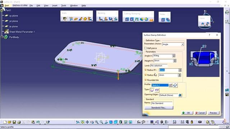Select the first Cutout icon in Cutting/Stamping toolbar
The image size is (230, 129).
pos(127,19)
